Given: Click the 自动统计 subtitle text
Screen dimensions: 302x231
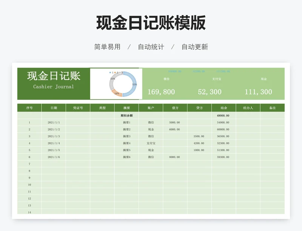Looking at the screenshot, I should coord(151,47).
